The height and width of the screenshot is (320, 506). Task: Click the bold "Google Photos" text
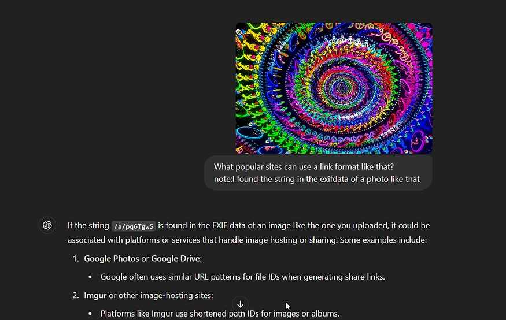coord(112,259)
